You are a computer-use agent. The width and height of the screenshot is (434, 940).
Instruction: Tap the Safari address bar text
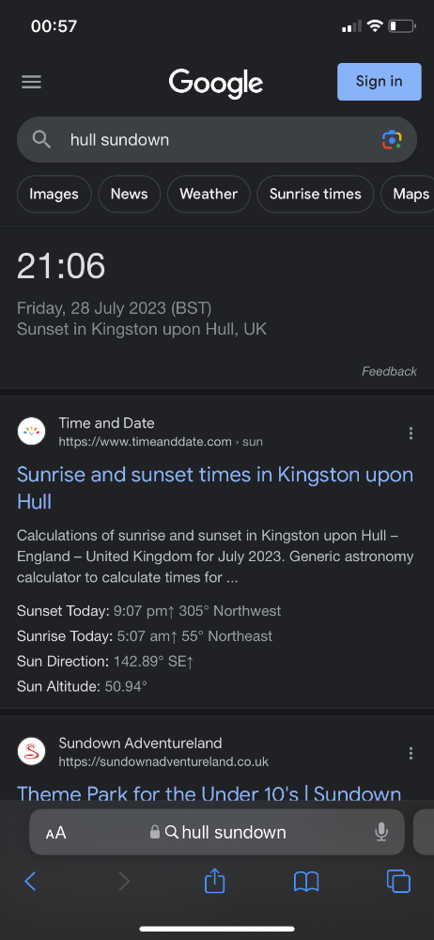pyautogui.click(x=234, y=832)
